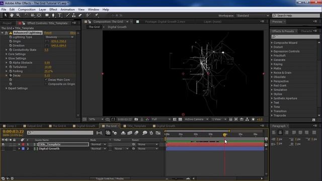Select the Roto Brush tool
This screenshot has width=322, height=181.
pos(89,15)
